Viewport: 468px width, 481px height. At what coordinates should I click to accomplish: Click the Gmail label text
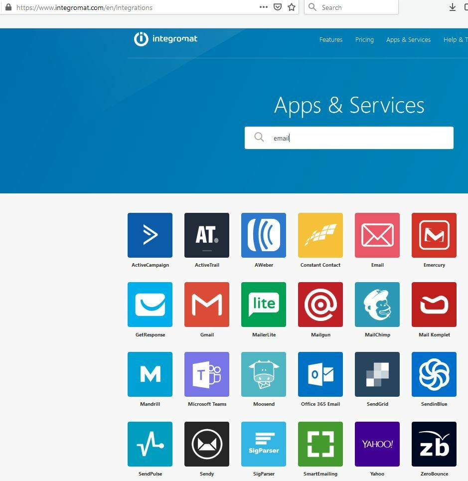click(x=207, y=334)
